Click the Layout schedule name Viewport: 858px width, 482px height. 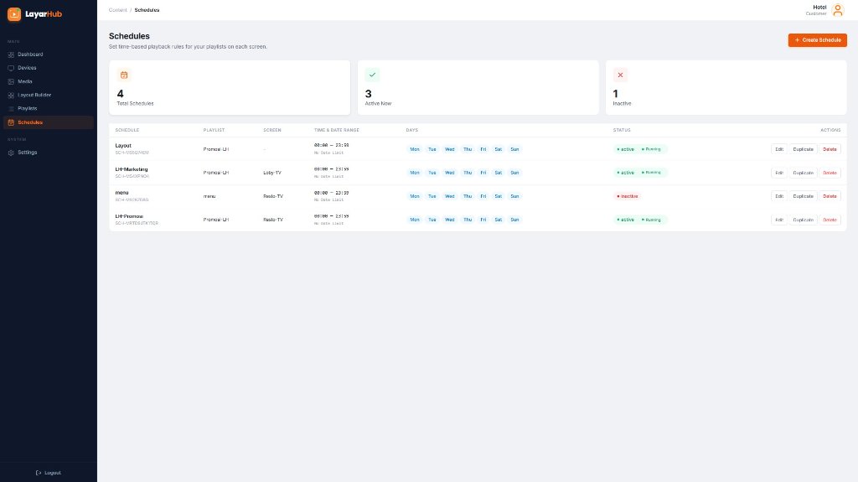tap(123, 146)
